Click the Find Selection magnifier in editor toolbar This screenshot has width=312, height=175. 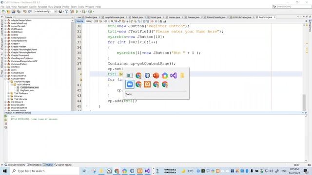point(112,21)
